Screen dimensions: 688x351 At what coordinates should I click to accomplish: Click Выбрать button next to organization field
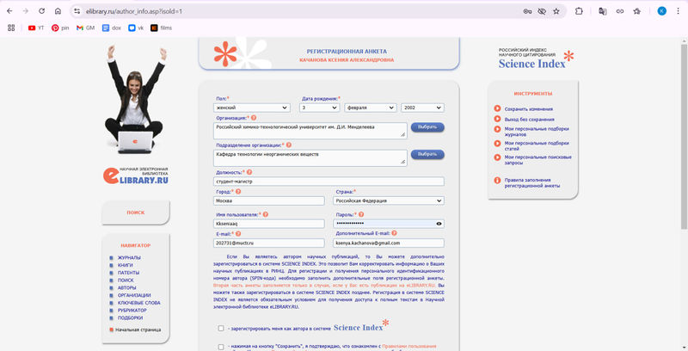pos(427,126)
